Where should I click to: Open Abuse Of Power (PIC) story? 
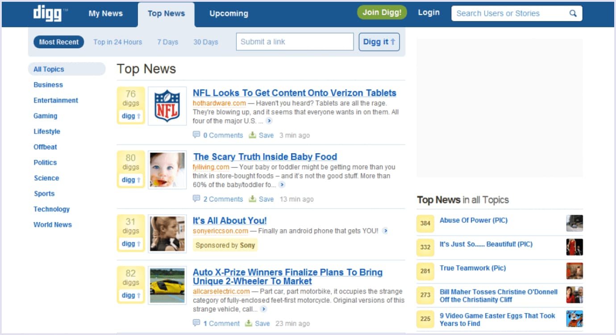[474, 220]
